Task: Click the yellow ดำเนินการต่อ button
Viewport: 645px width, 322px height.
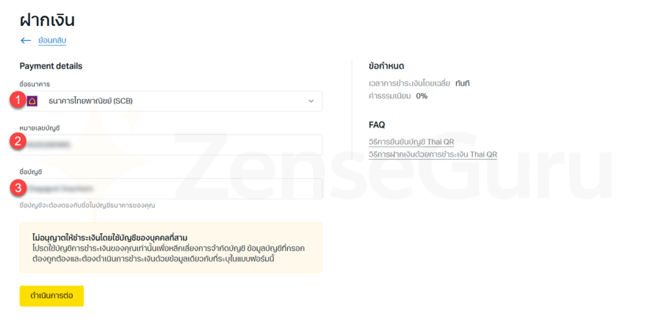Action: pos(52,296)
